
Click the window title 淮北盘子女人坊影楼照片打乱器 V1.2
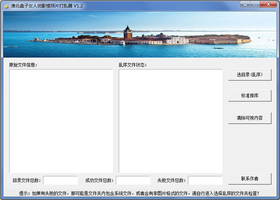47,6
